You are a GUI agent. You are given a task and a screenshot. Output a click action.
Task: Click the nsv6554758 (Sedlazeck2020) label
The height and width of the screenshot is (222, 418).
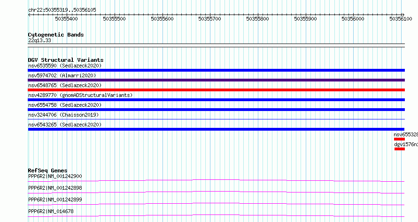coord(65,105)
